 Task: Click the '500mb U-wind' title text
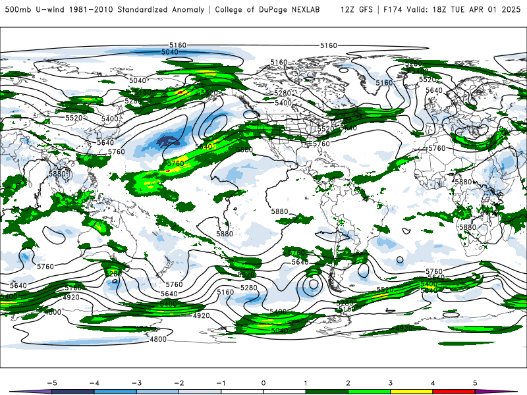pos(35,9)
